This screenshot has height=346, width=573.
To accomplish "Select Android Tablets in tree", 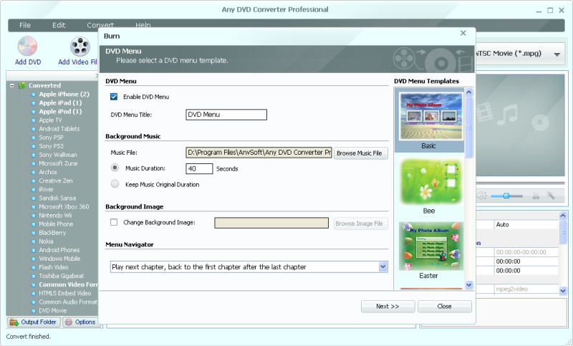I will tap(59, 129).
